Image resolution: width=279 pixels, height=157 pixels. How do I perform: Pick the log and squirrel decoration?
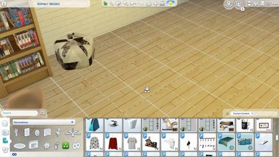[226, 125]
